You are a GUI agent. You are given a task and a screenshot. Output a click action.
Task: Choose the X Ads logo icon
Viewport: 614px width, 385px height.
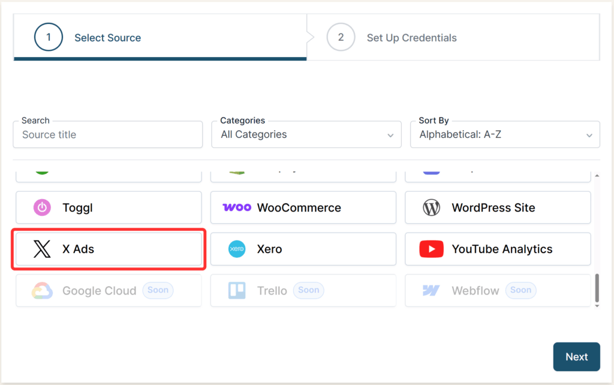(x=42, y=249)
